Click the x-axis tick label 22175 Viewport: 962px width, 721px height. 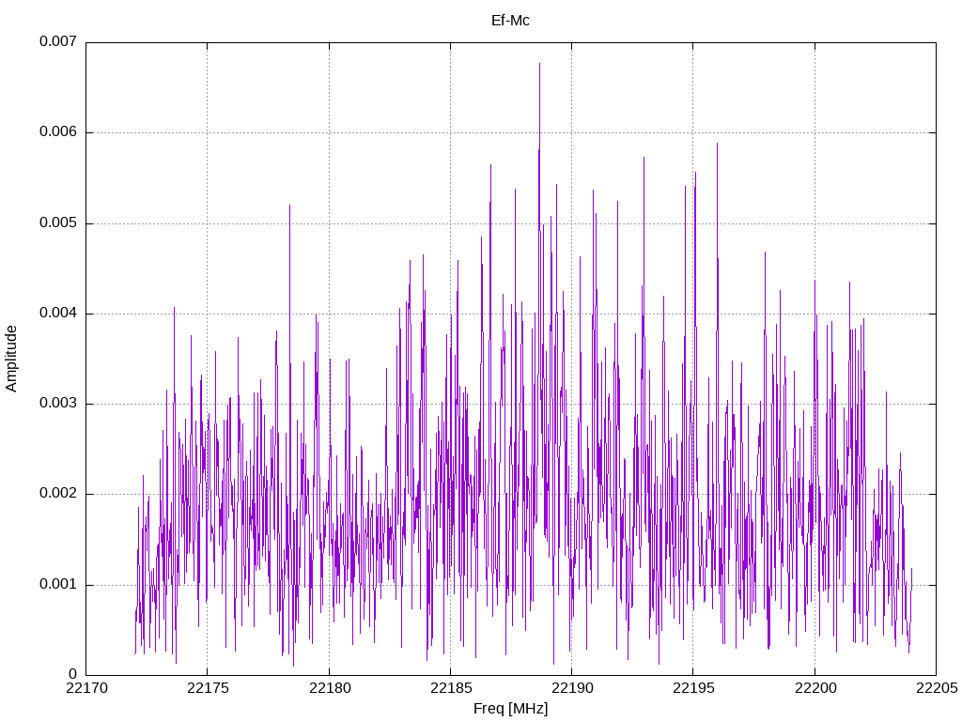point(208,688)
